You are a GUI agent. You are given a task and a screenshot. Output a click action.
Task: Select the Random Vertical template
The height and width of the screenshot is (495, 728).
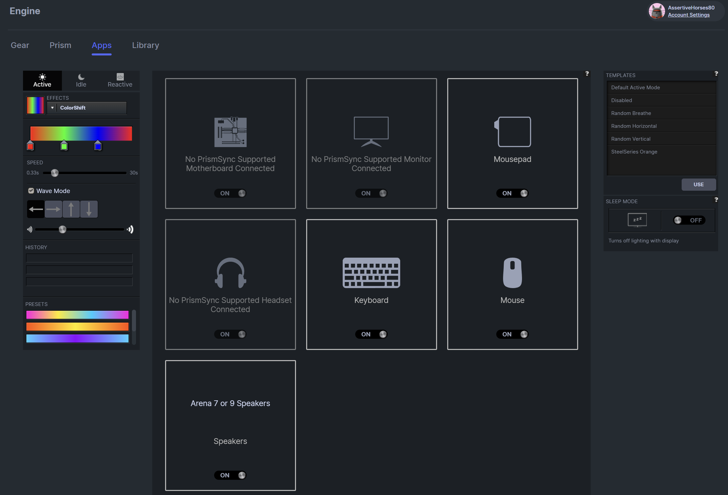(x=662, y=139)
